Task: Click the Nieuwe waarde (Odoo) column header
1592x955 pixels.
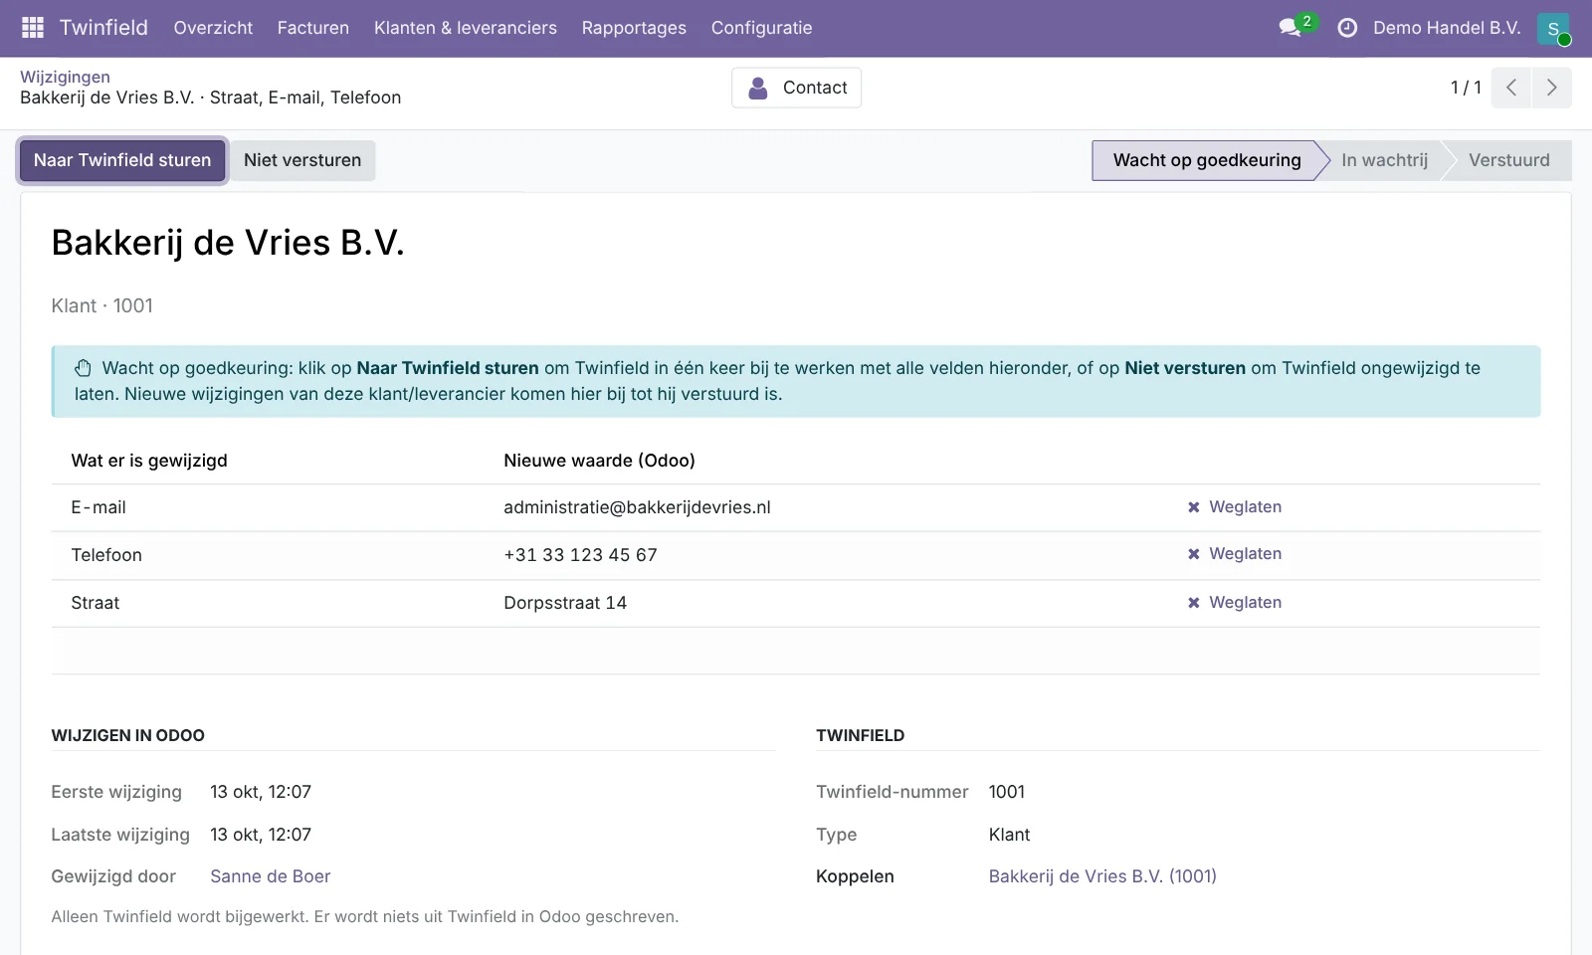Action: pyautogui.click(x=599, y=461)
